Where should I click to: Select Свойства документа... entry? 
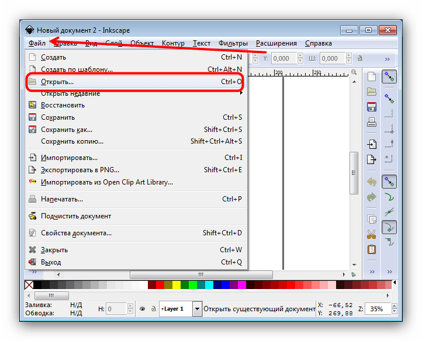[x=136, y=233]
